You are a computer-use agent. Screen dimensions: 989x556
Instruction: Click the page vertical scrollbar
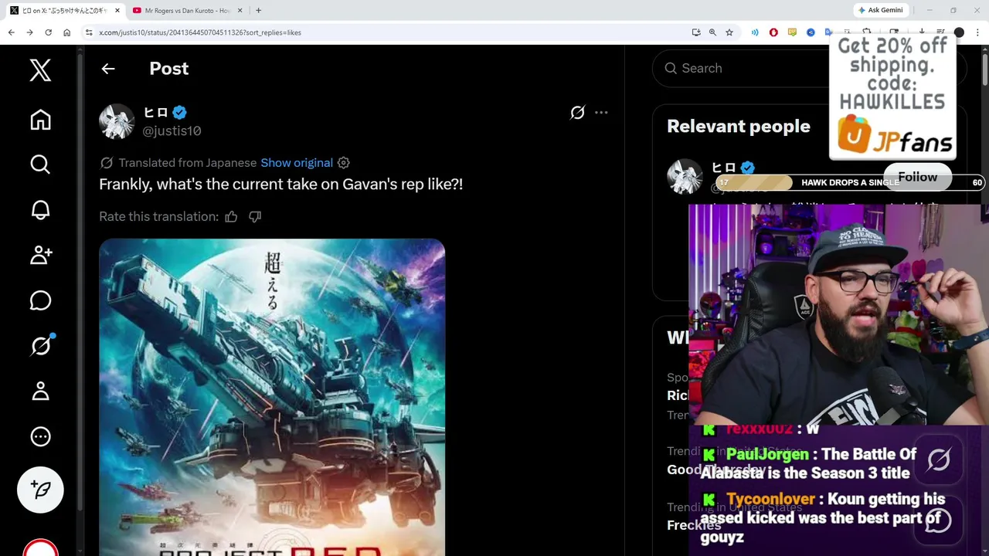coord(984,69)
